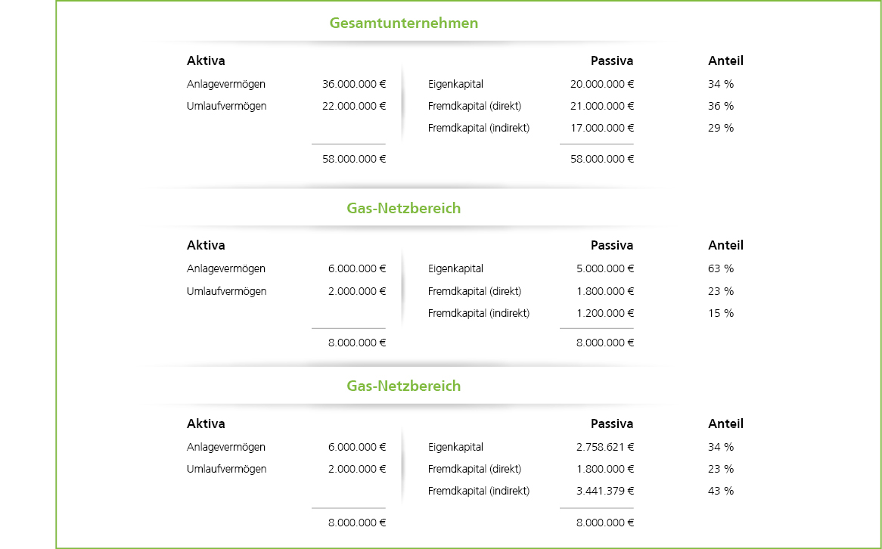
Task: Click the Fremdkapital (indirekt) value 1.200.000 €
Action: tap(604, 313)
